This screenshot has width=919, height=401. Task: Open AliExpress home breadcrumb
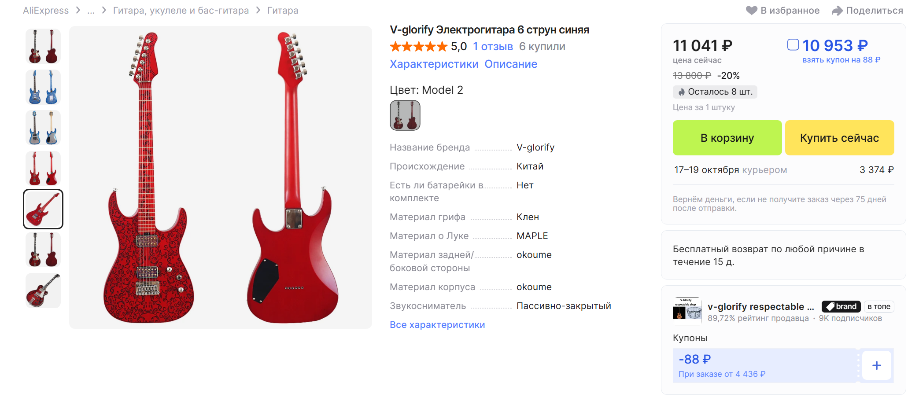tap(46, 11)
